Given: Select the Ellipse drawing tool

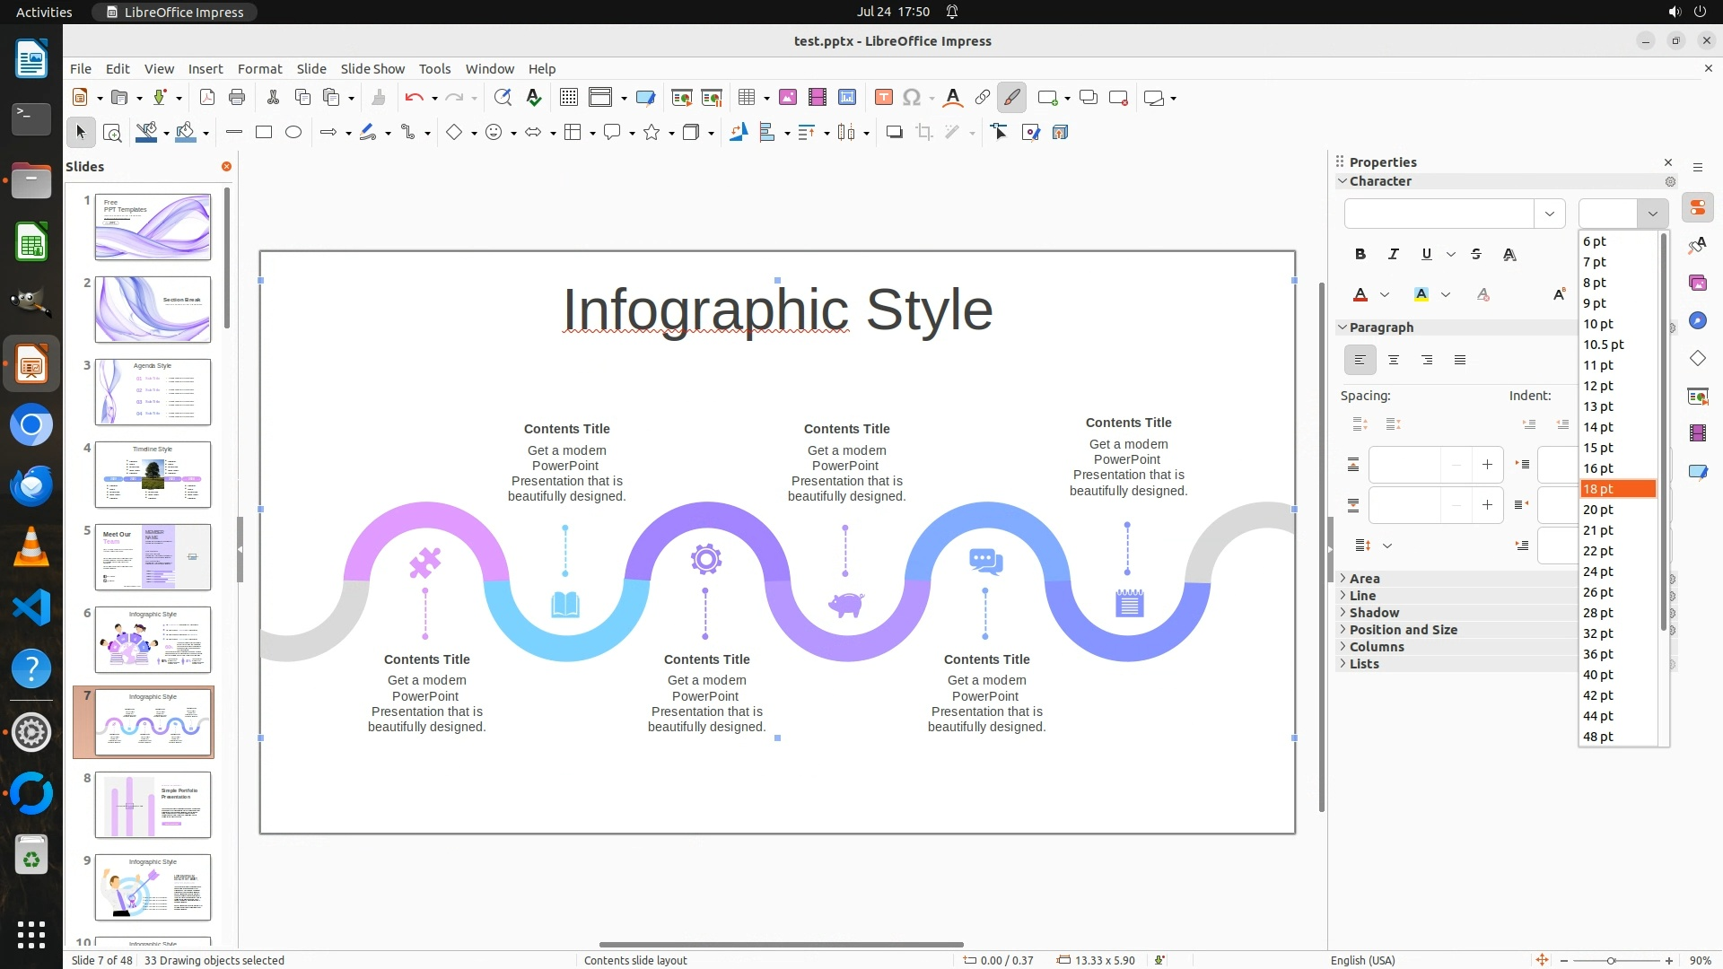Looking at the screenshot, I should click(x=293, y=133).
